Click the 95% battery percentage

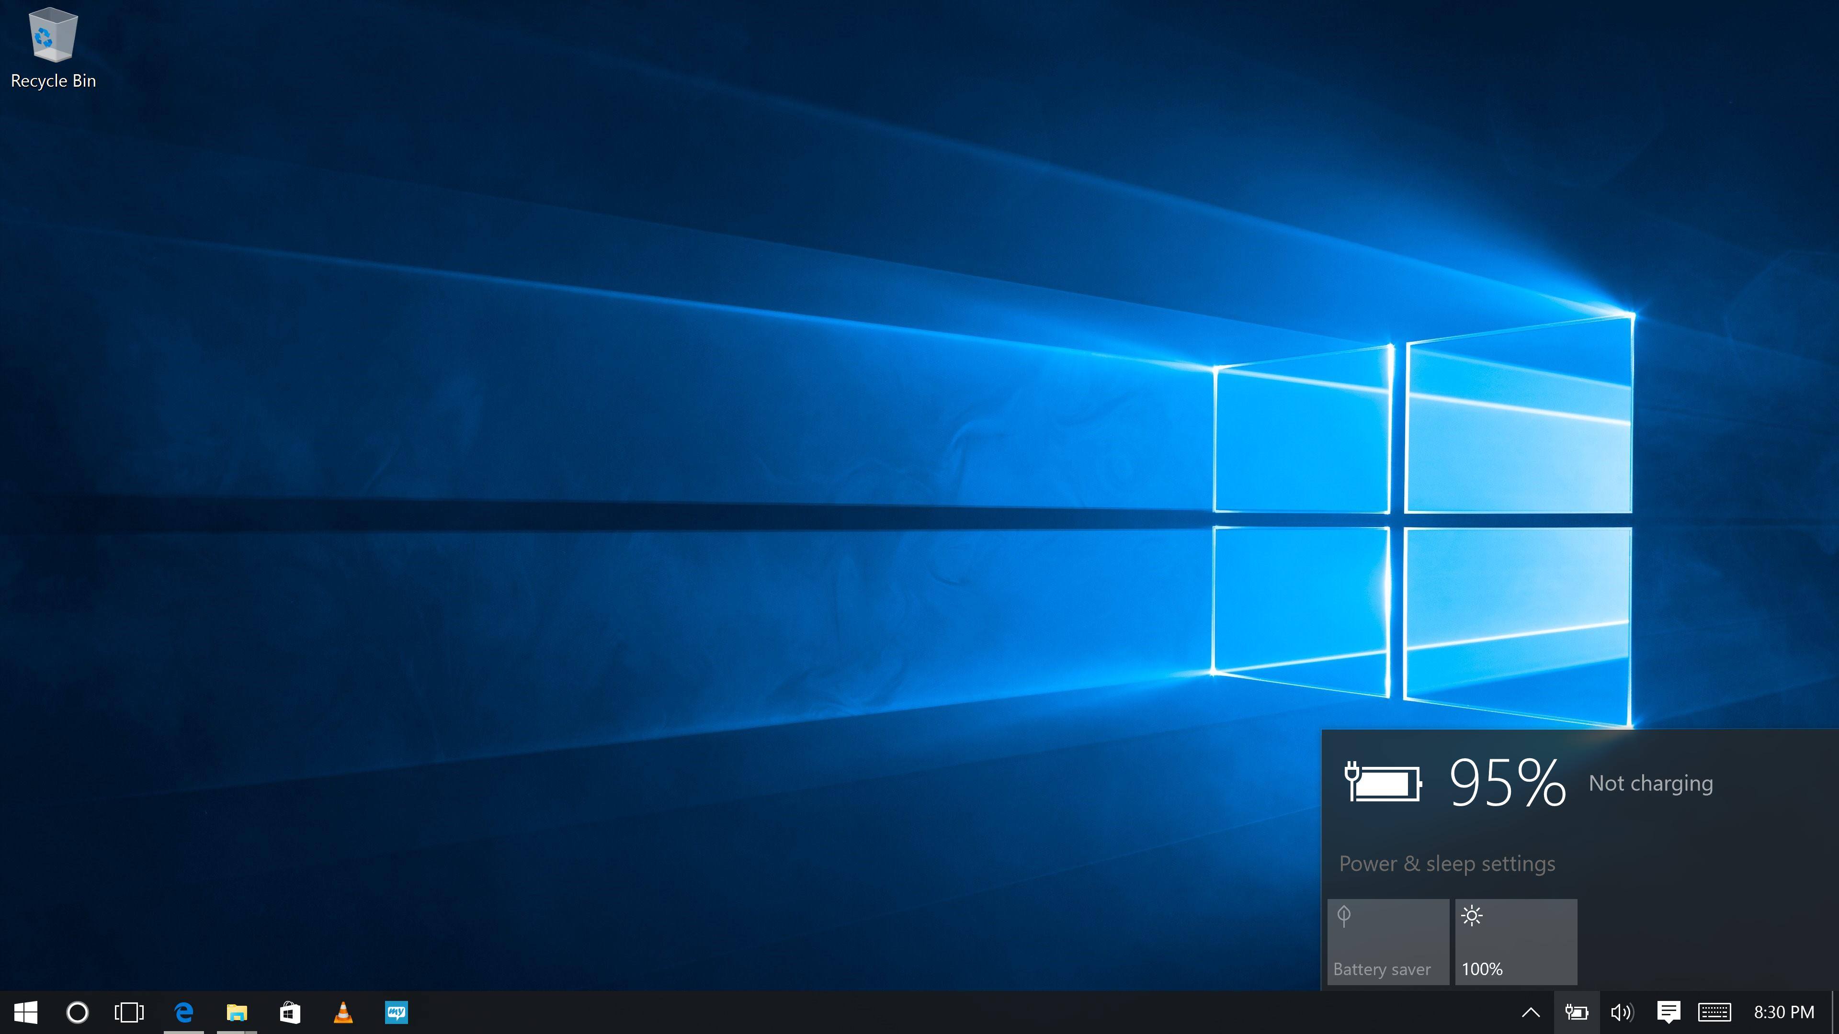tap(1507, 784)
